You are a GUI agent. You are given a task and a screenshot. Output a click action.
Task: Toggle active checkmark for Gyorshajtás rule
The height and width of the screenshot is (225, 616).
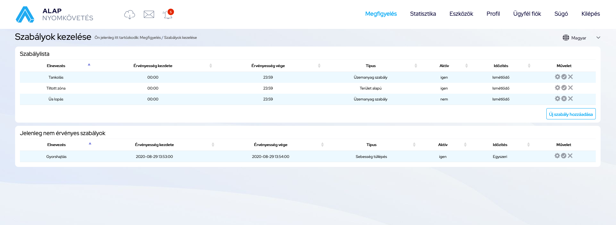564,156
